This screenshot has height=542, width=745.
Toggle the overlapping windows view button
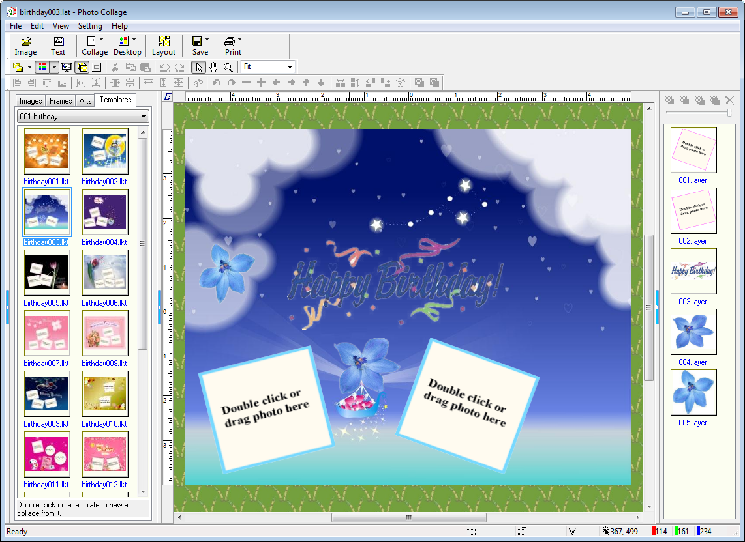pos(82,67)
